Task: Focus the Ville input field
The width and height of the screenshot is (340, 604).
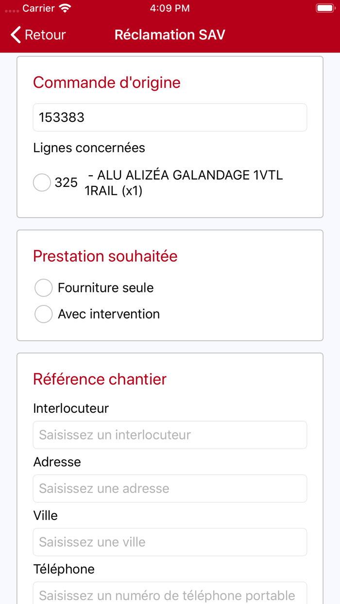Action: coord(170,542)
